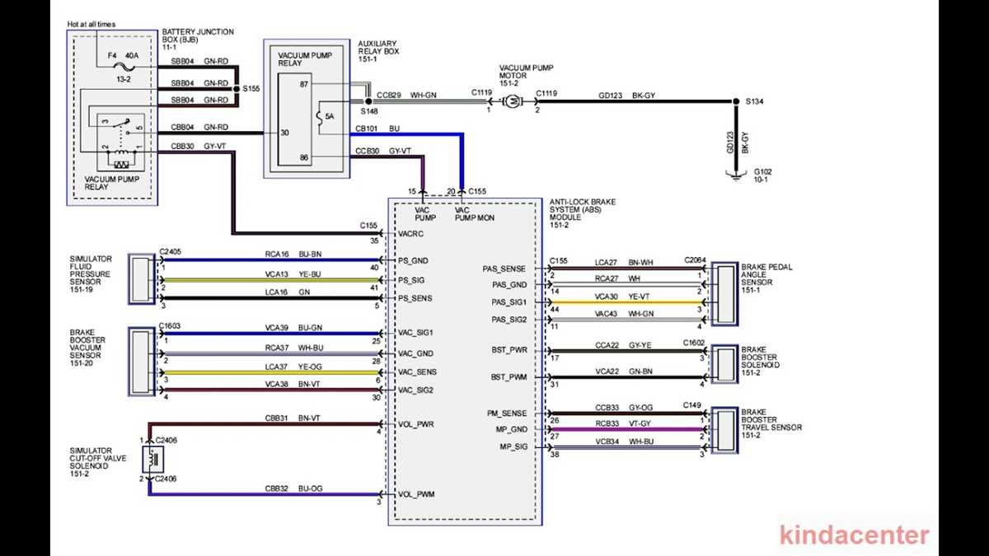Screen dimensions: 989x556
Task: Select the "VAC PUMP MON" pin label
Action: click(474, 214)
